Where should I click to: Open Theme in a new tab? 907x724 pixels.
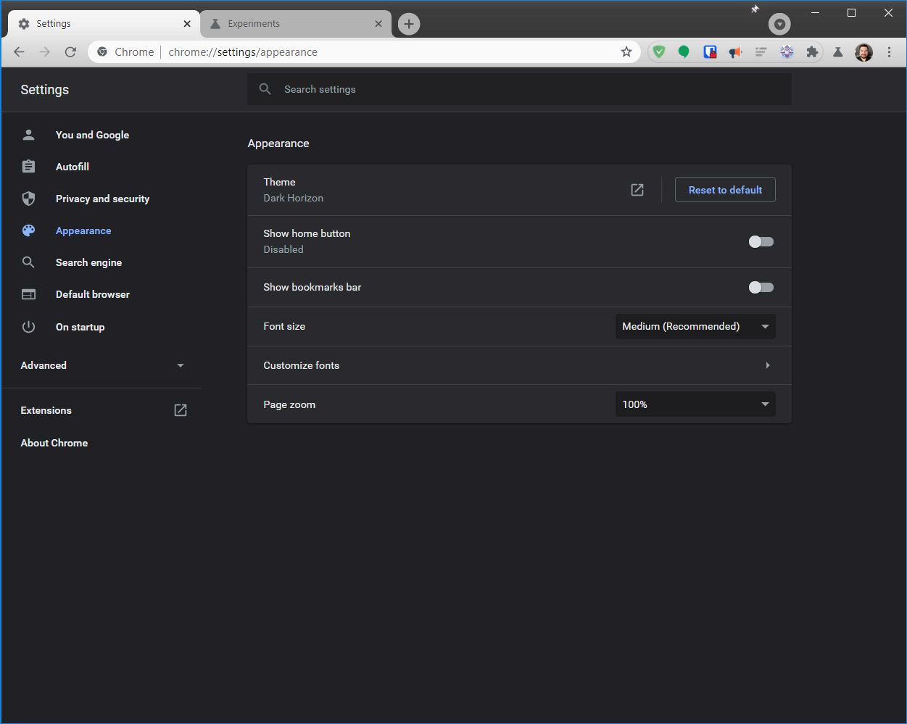[x=637, y=189]
